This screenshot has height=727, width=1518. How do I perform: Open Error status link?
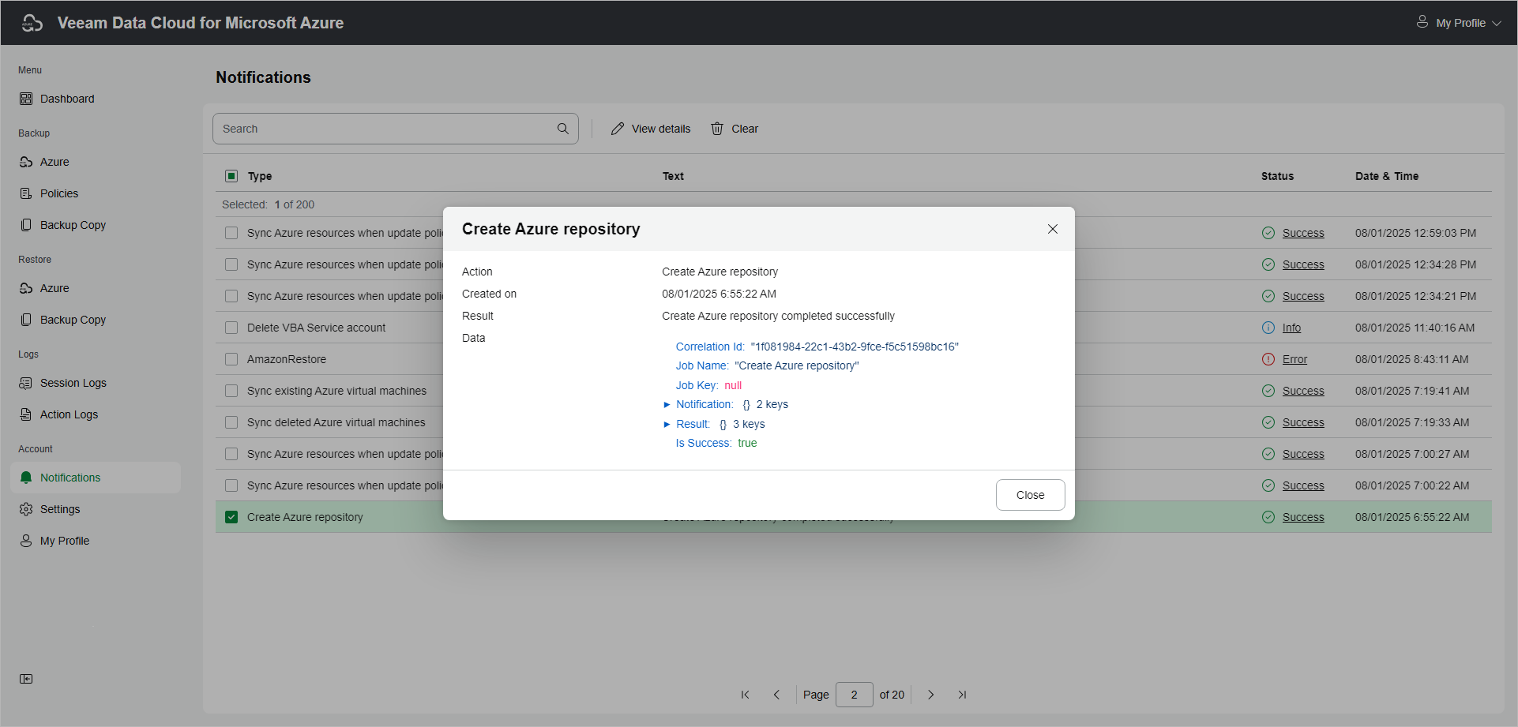coord(1294,359)
